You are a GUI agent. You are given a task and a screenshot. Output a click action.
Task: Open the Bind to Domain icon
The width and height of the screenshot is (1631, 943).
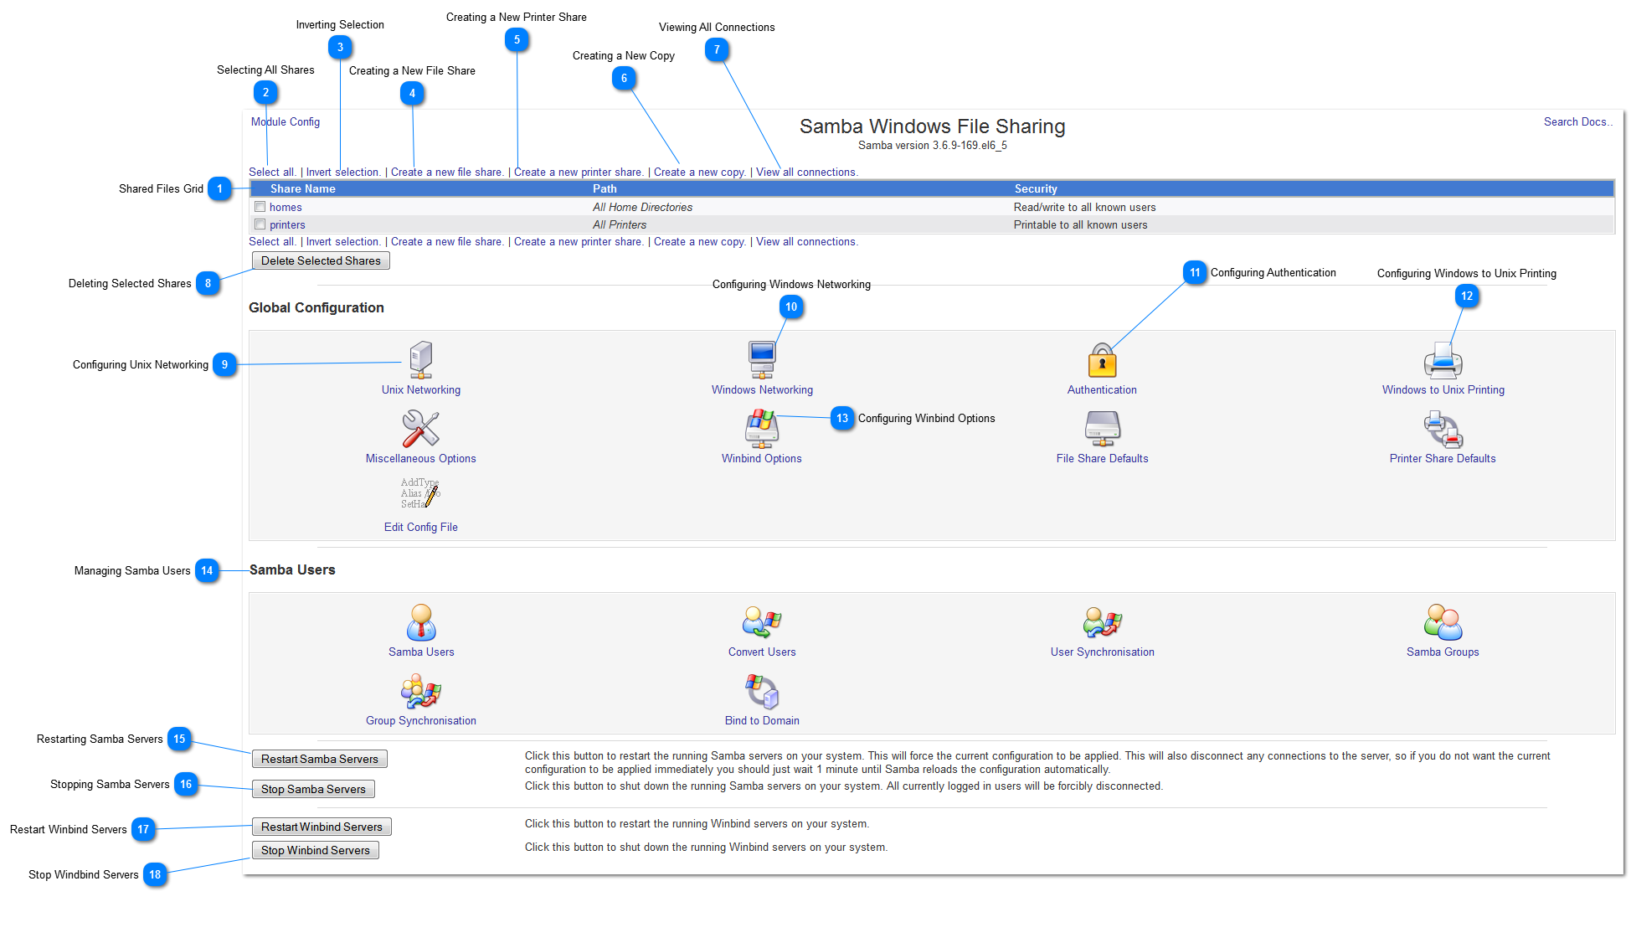(x=762, y=691)
